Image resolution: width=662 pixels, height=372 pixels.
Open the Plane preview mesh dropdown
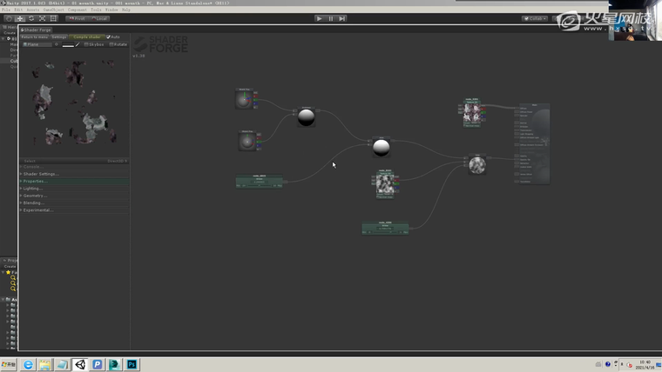coord(37,44)
